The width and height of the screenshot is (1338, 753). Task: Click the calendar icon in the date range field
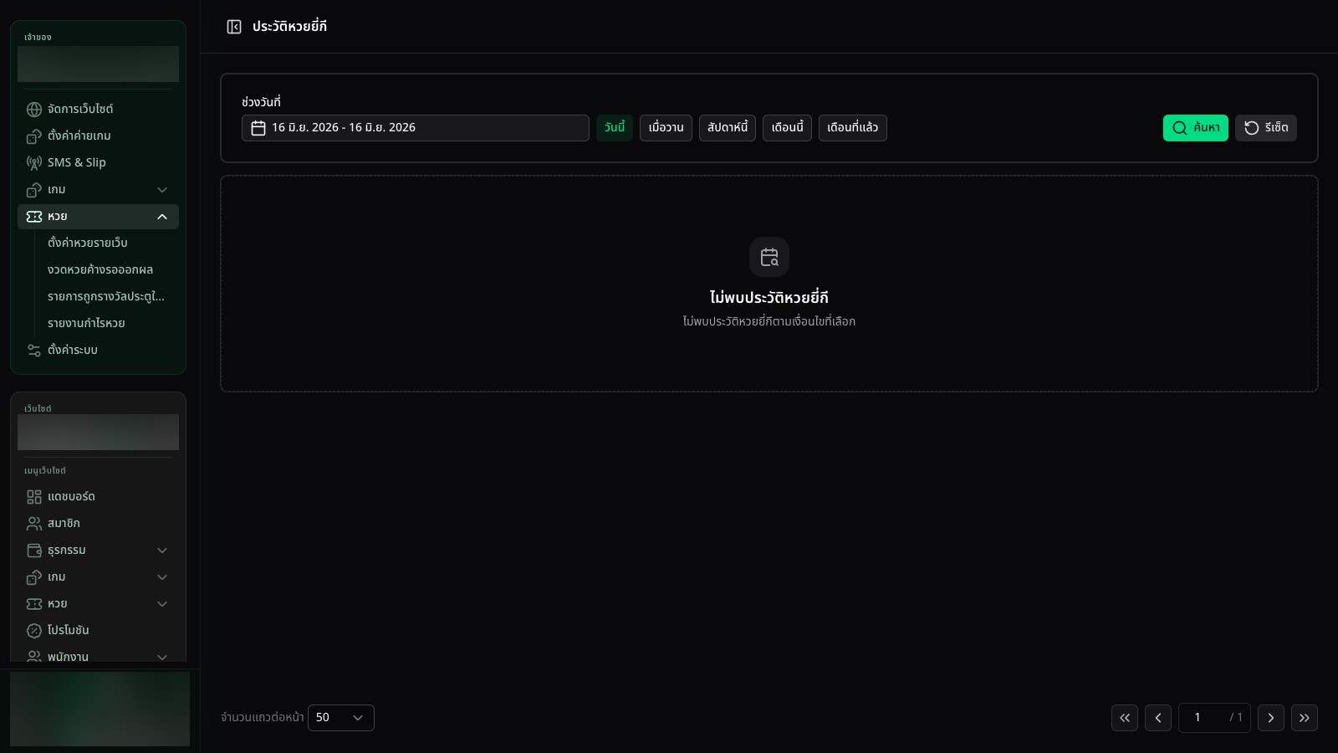258,128
